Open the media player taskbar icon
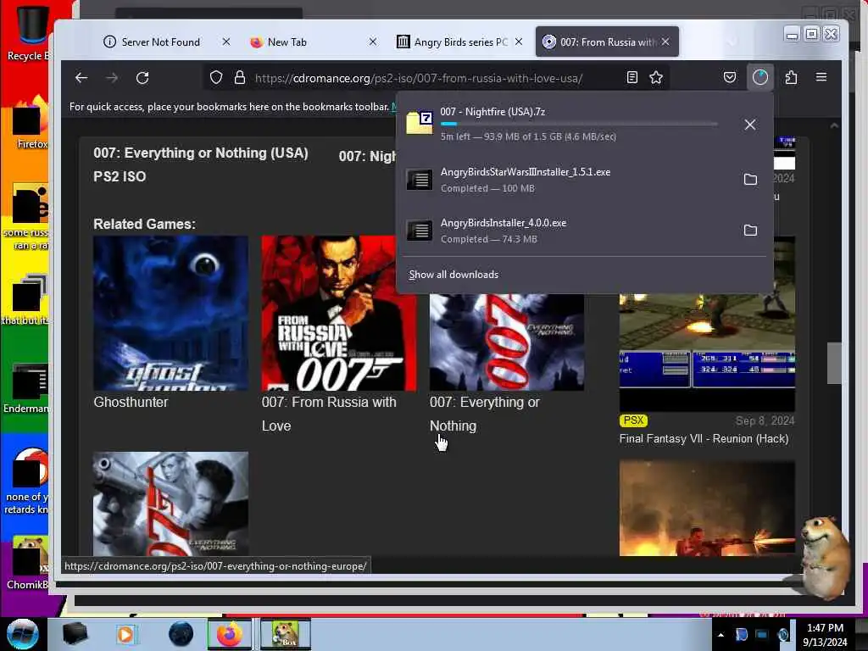This screenshot has width=868, height=651. [125, 634]
